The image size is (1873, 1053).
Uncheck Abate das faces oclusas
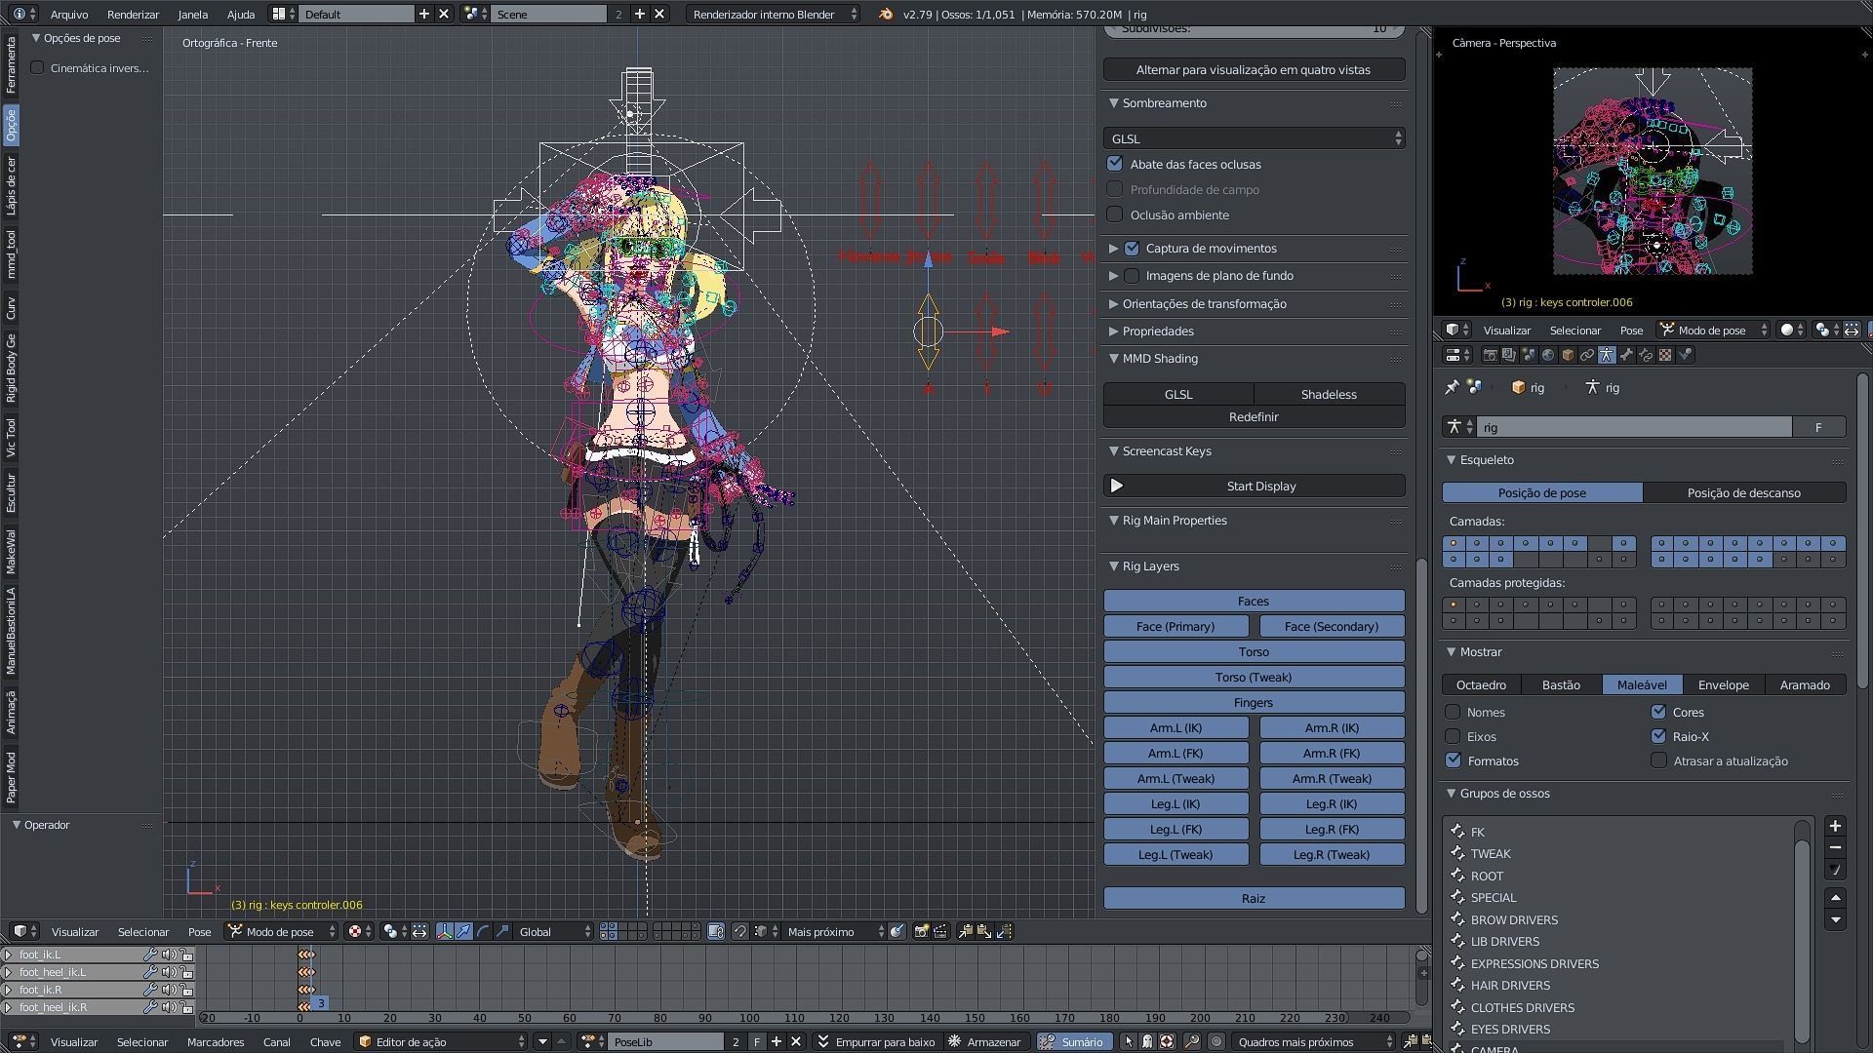pyautogui.click(x=1115, y=164)
